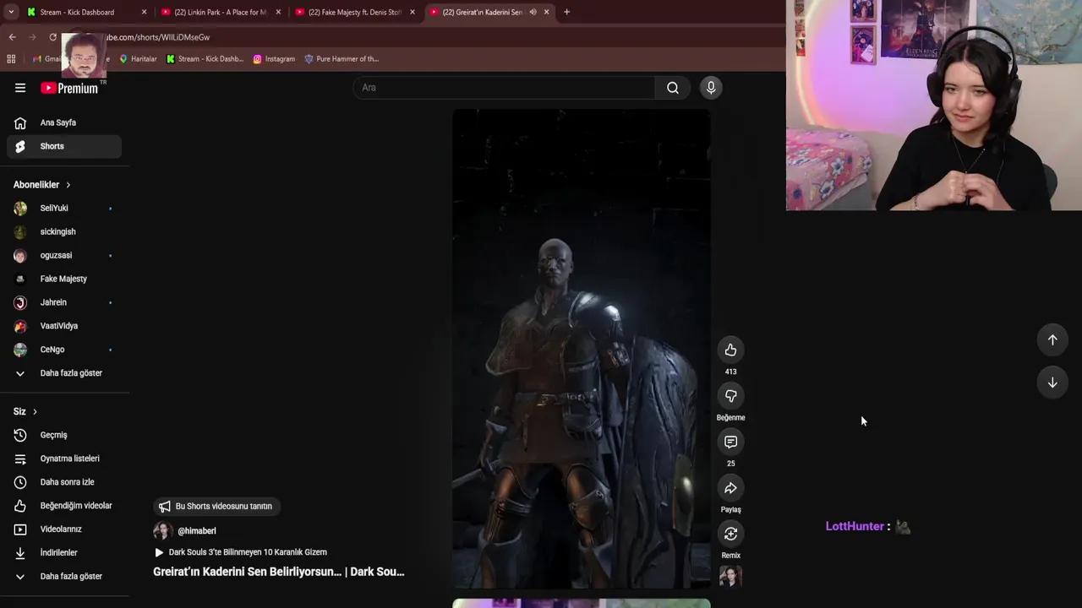1082x608 pixels.
Task: Click the browser address bar URL
Action: click(x=159, y=37)
